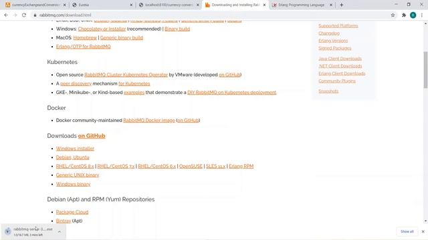Open DIY RabbitMQ on Kubernetes deployment link
Screen dimensions: 428x240
[232, 93]
